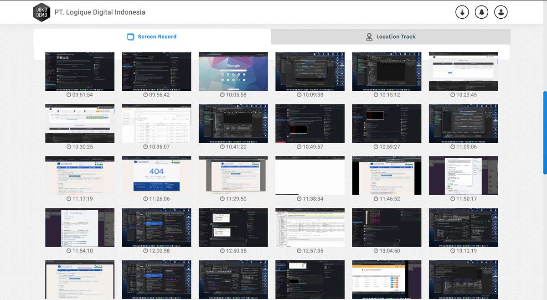This screenshot has width=547, height=300.
Task: Open the notification bell icon
Action: pyautogui.click(x=481, y=12)
